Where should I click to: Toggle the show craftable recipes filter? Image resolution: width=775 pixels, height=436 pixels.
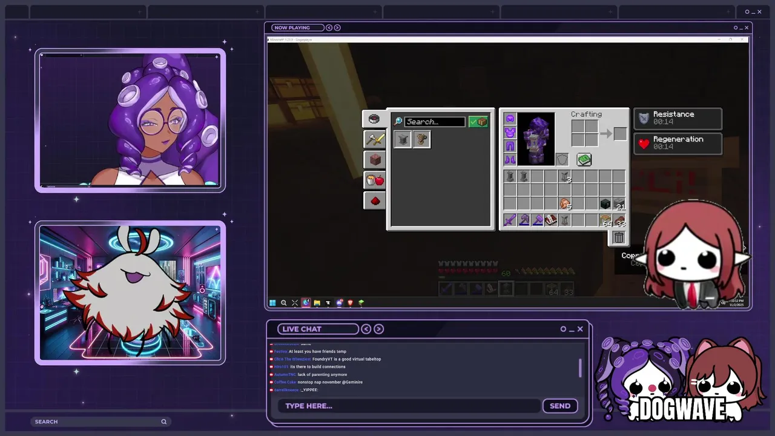point(478,122)
